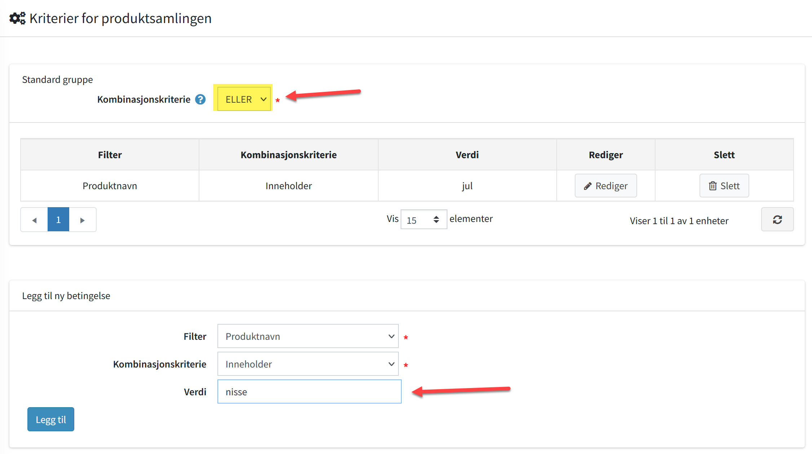The width and height of the screenshot is (812, 454).
Task: Go to the next page with the right arrow
Action: coord(82,220)
